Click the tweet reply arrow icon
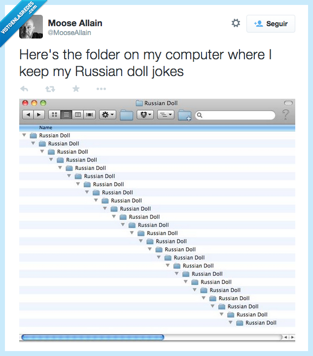The image size is (313, 356). pos(25,89)
